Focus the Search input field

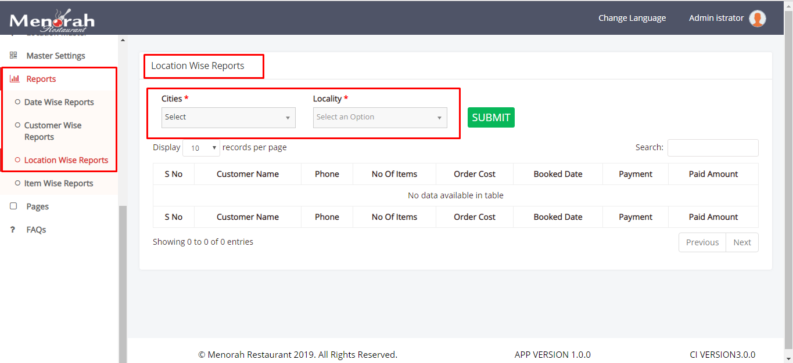point(713,148)
